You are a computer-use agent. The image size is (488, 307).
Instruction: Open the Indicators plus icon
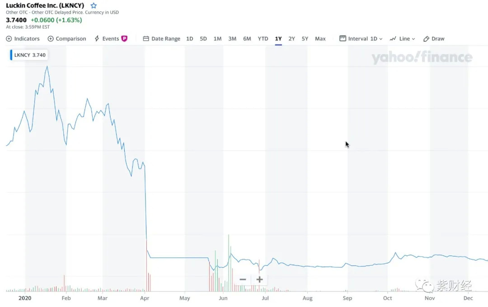[9, 39]
